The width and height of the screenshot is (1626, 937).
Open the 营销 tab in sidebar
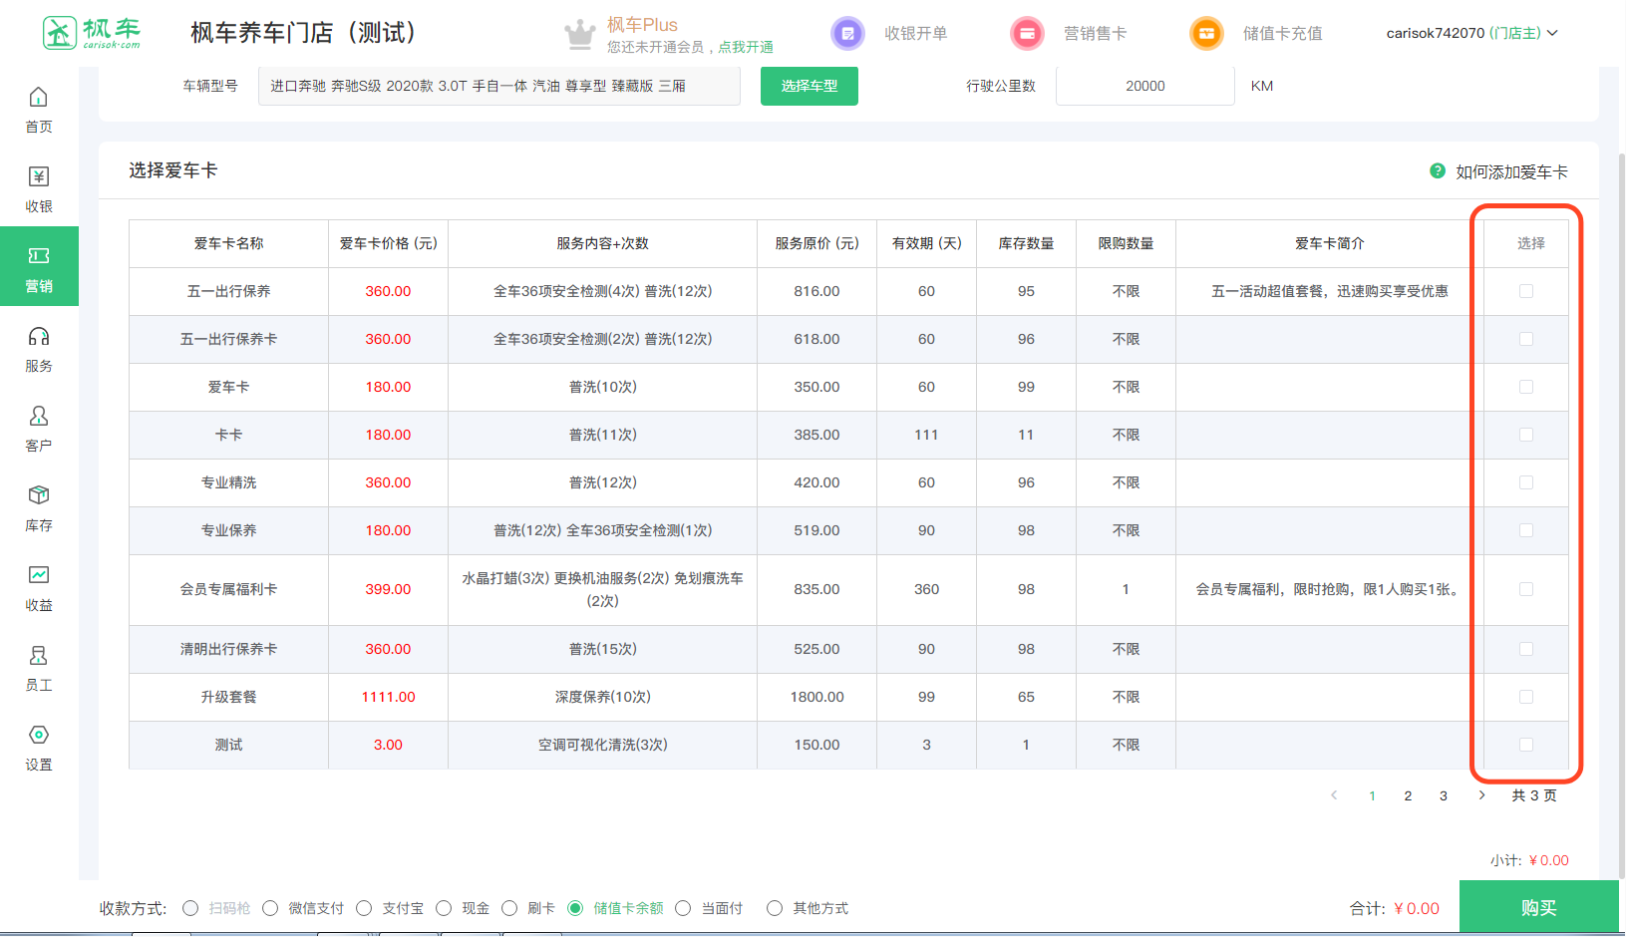coord(39,267)
